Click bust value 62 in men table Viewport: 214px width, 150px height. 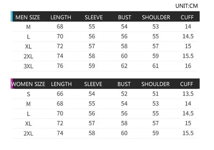[x=124, y=66]
